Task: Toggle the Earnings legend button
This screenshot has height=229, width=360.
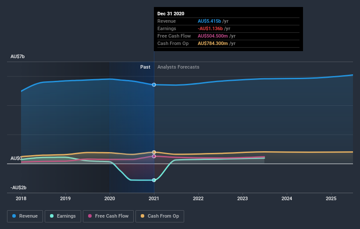Action: click(63, 216)
